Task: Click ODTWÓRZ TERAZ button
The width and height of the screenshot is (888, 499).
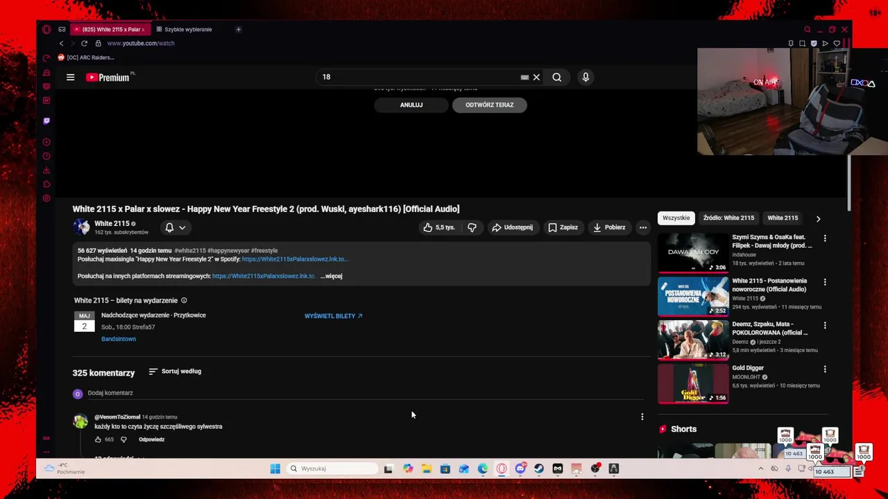Action: (x=490, y=105)
